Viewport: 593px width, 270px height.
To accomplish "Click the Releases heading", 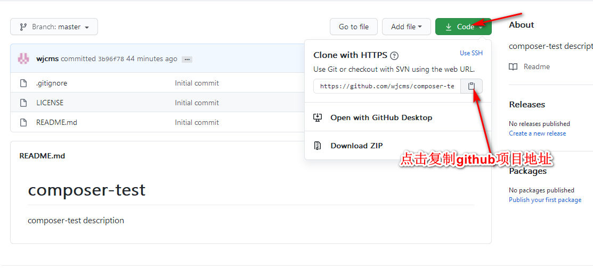I will (x=527, y=105).
